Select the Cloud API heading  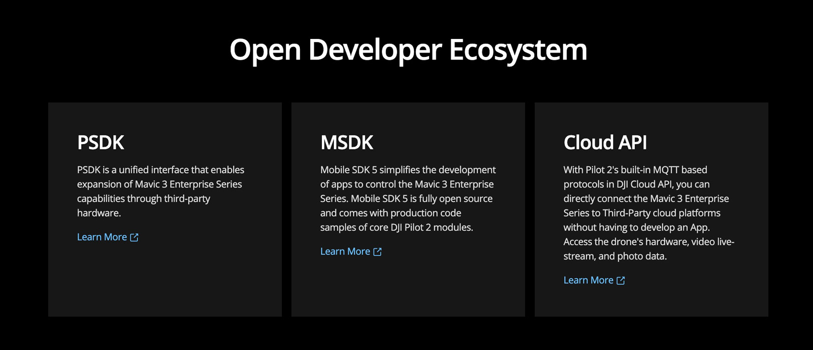[605, 142]
